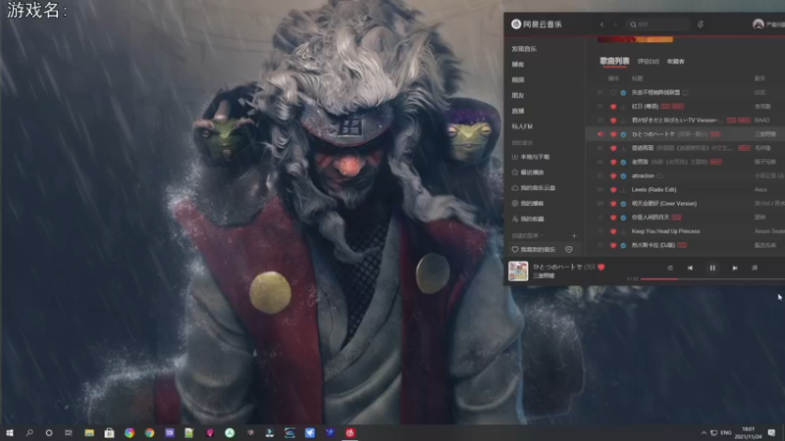The height and width of the screenshot is (441, 785).
Task: Open ENG language input indicator
Action: tap(726, 433)
